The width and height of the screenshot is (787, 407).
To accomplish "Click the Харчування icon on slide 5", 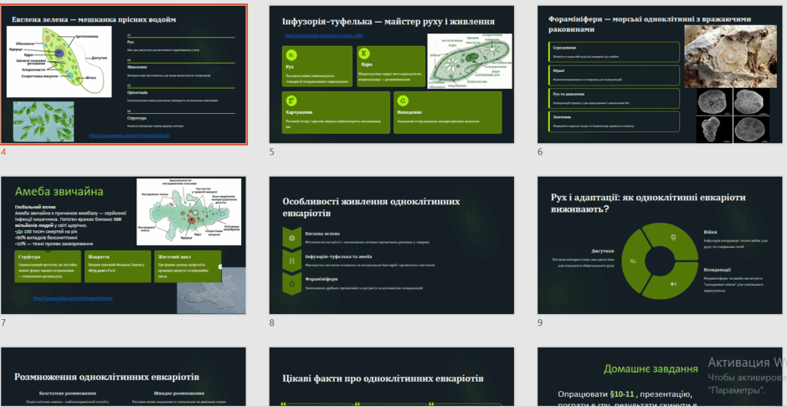I will pyautogui.click(x=291, y=100).
